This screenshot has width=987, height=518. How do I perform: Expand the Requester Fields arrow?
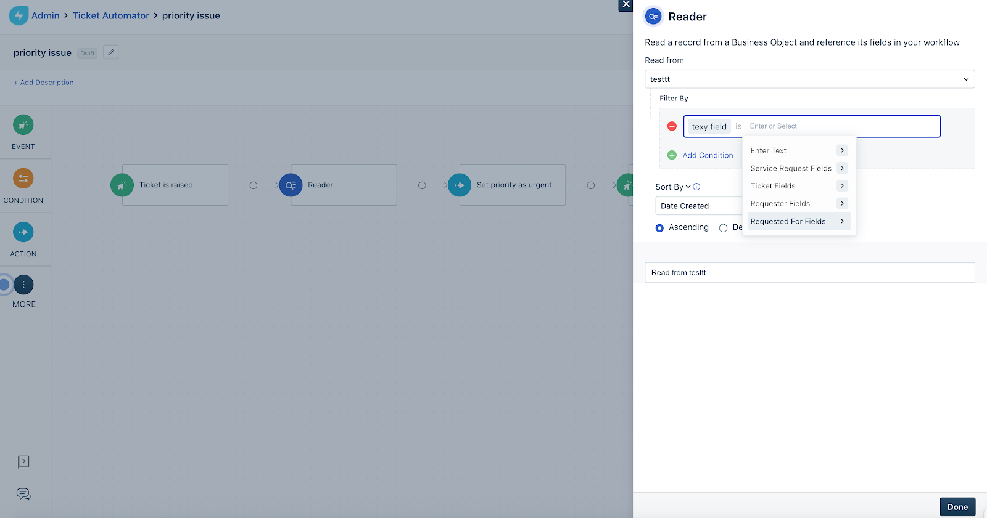pos(842,203)
